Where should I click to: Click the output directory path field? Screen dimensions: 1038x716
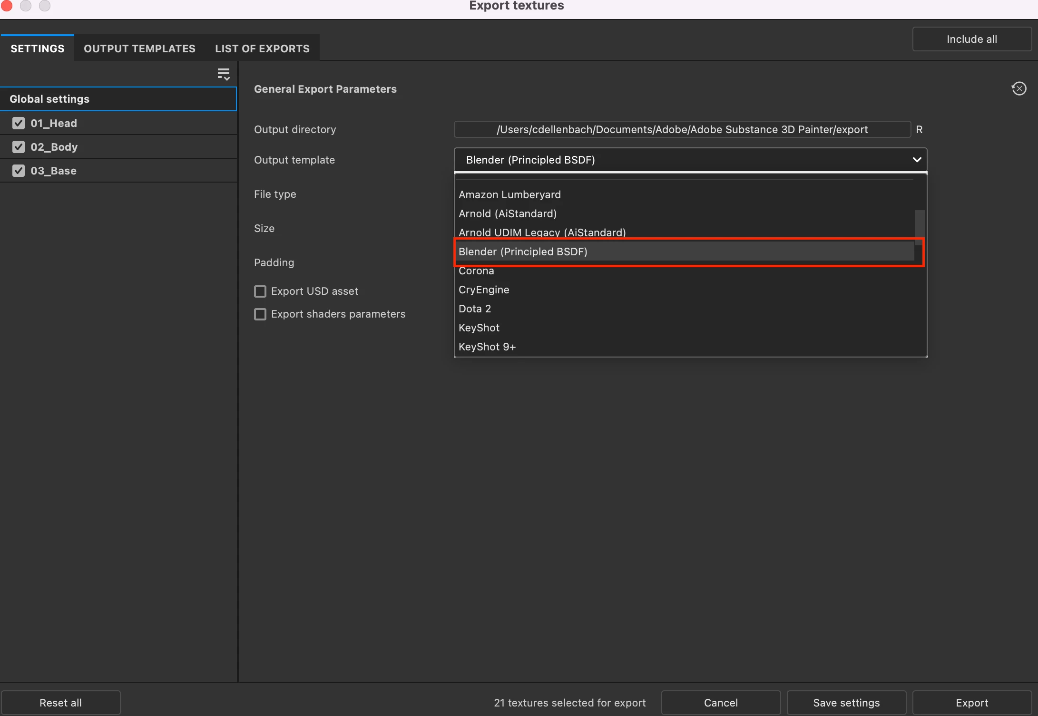click(682, 129)
